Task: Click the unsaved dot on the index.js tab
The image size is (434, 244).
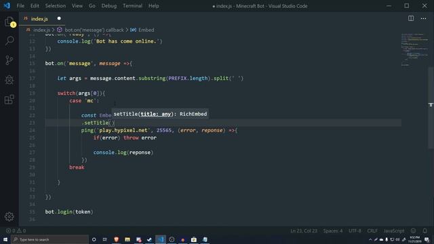Action: [59, 18]
